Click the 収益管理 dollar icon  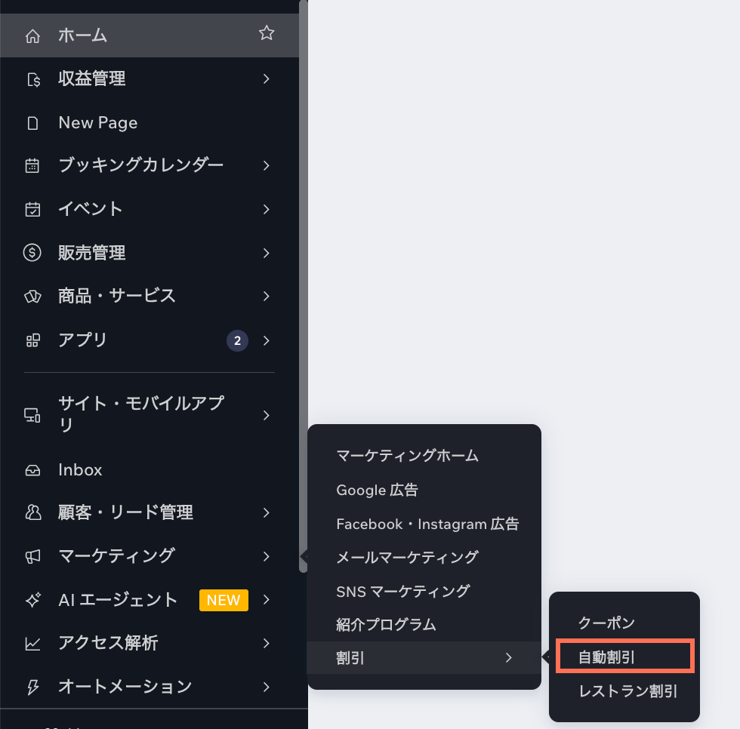(32, 78)
